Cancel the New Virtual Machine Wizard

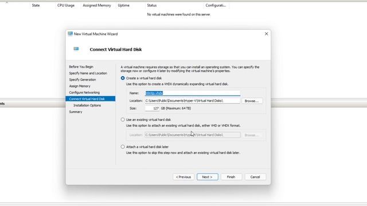pyautogui.click(x=255, y=177)
